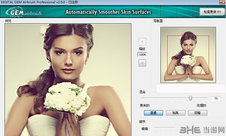Click the 检查更新 check update button
The width and height of the screenshot is (226, 136).
click(212, 12)
